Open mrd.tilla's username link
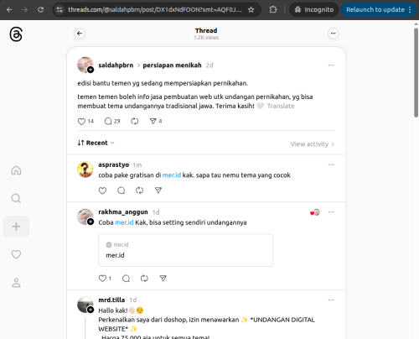This screenshot has width=419, height=339. [x=111, y=300]
